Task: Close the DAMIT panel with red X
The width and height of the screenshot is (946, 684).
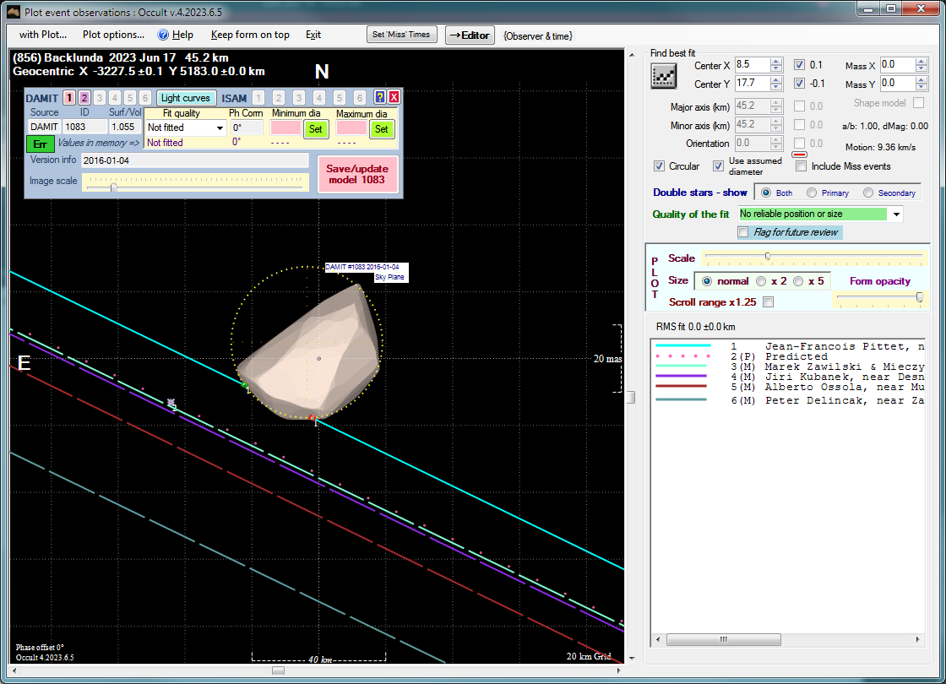Action: 394,97
